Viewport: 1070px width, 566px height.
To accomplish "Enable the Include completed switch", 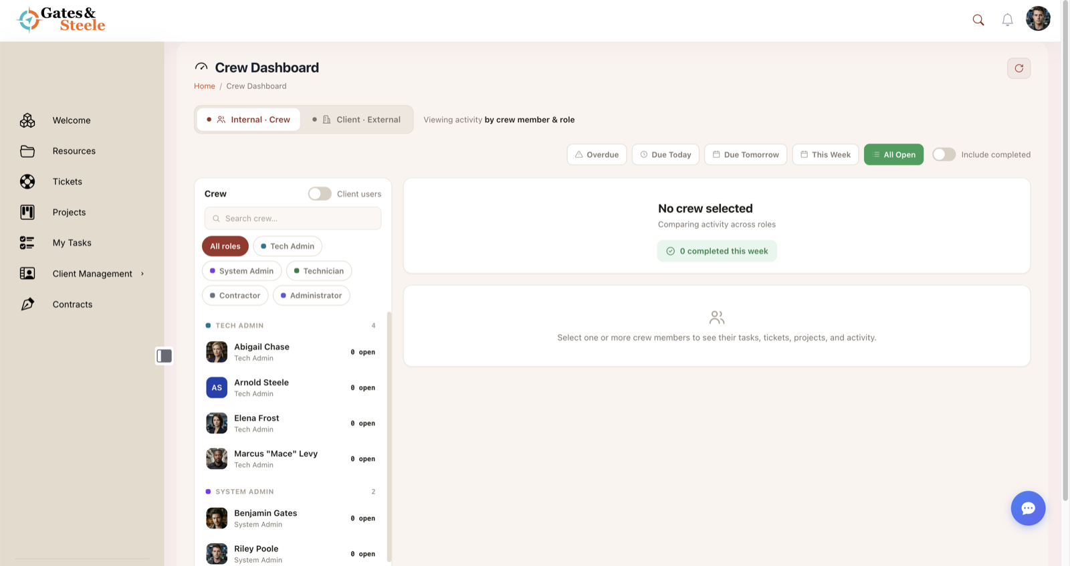I will (x=944, y=155).
